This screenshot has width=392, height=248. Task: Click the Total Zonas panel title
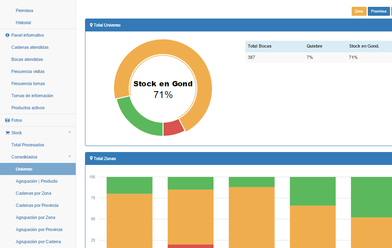104,158
